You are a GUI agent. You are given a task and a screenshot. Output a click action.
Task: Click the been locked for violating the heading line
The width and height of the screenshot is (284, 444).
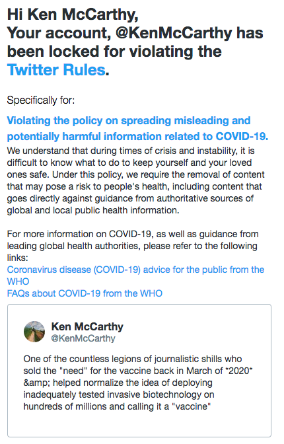point(114,52)
